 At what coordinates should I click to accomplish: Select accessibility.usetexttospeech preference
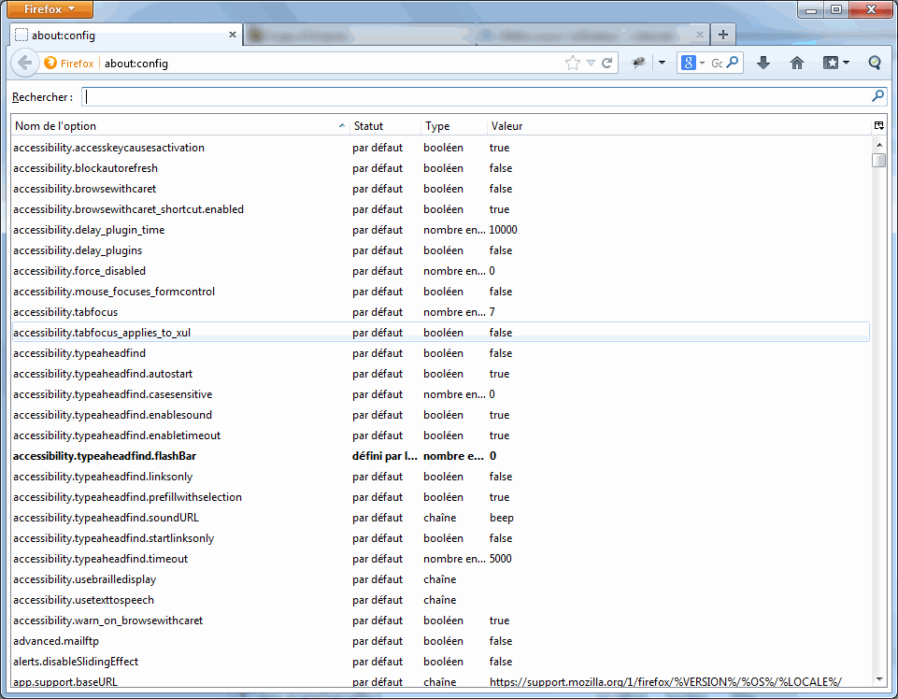440,600
